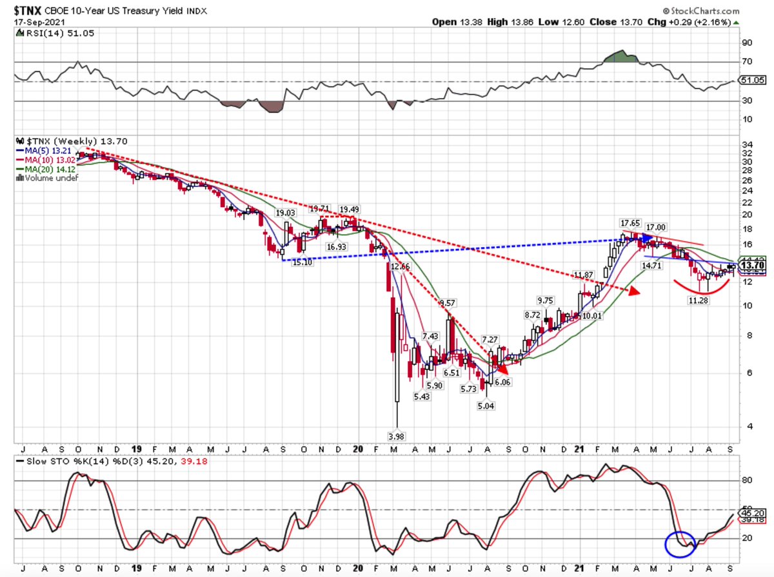
Task: Click the 12.66 price label
Action: [x=401, y=266]
